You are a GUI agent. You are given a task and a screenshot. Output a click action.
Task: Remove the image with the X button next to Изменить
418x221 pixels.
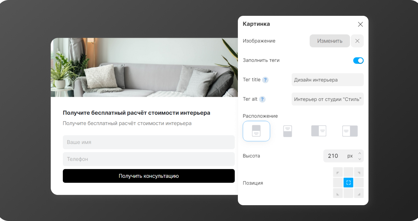[x=357, y=41]
